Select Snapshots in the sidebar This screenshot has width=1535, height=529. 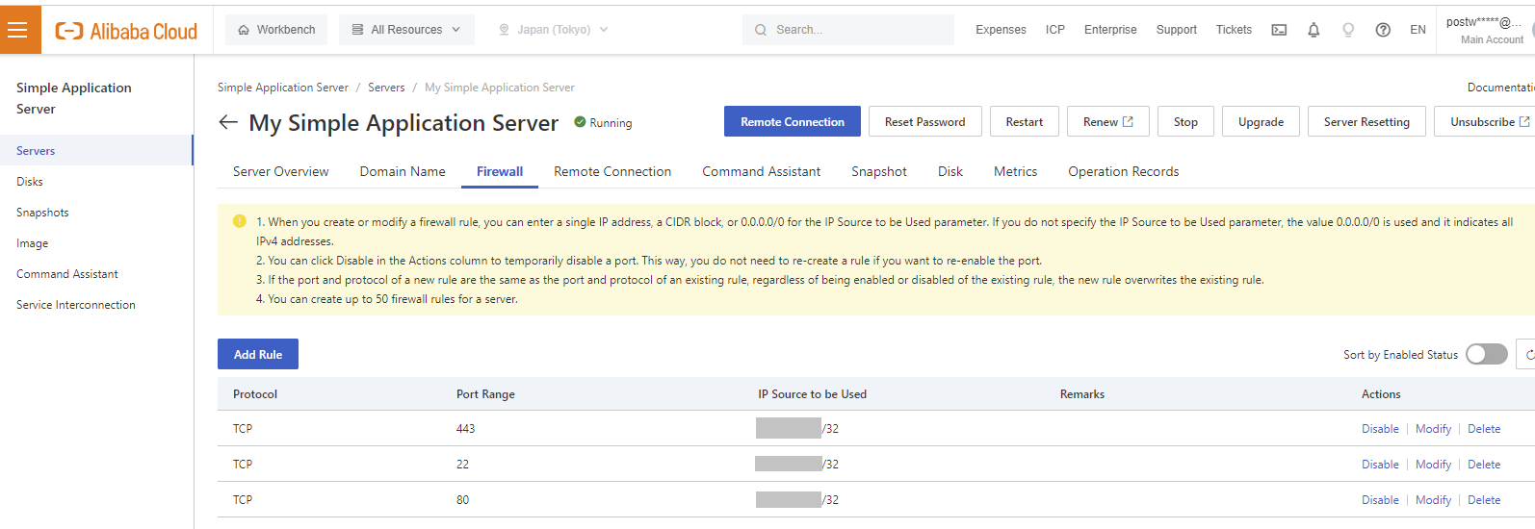pyautogui.click(x=96, y=212)
